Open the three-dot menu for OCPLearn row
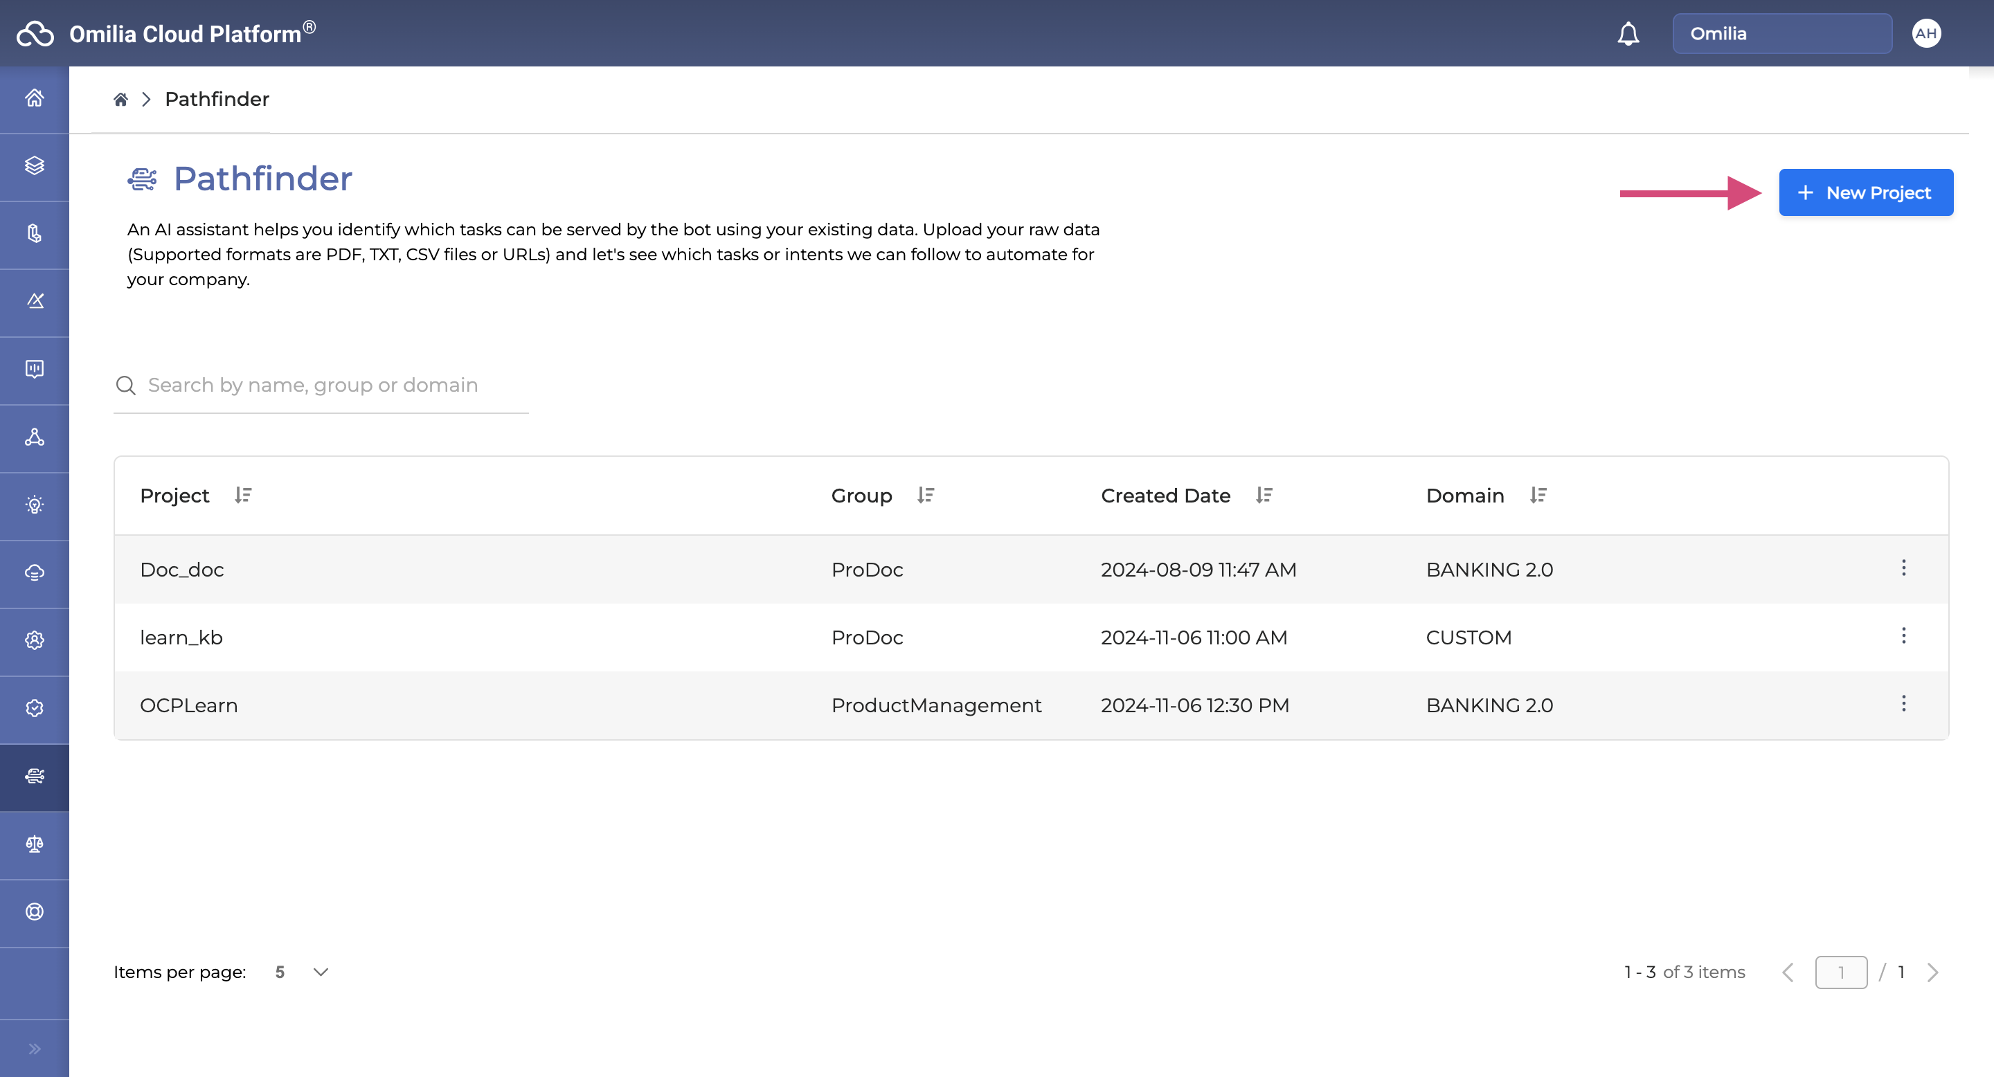The height and width of the screenshot is (1077, 1994). [x=1903, y=704]
